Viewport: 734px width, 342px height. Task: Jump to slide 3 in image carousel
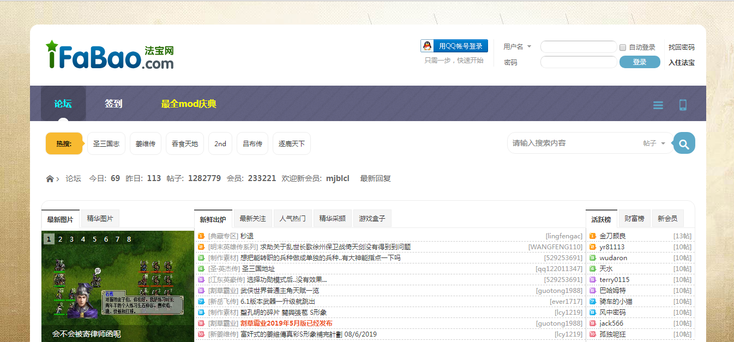pos(72,239)
